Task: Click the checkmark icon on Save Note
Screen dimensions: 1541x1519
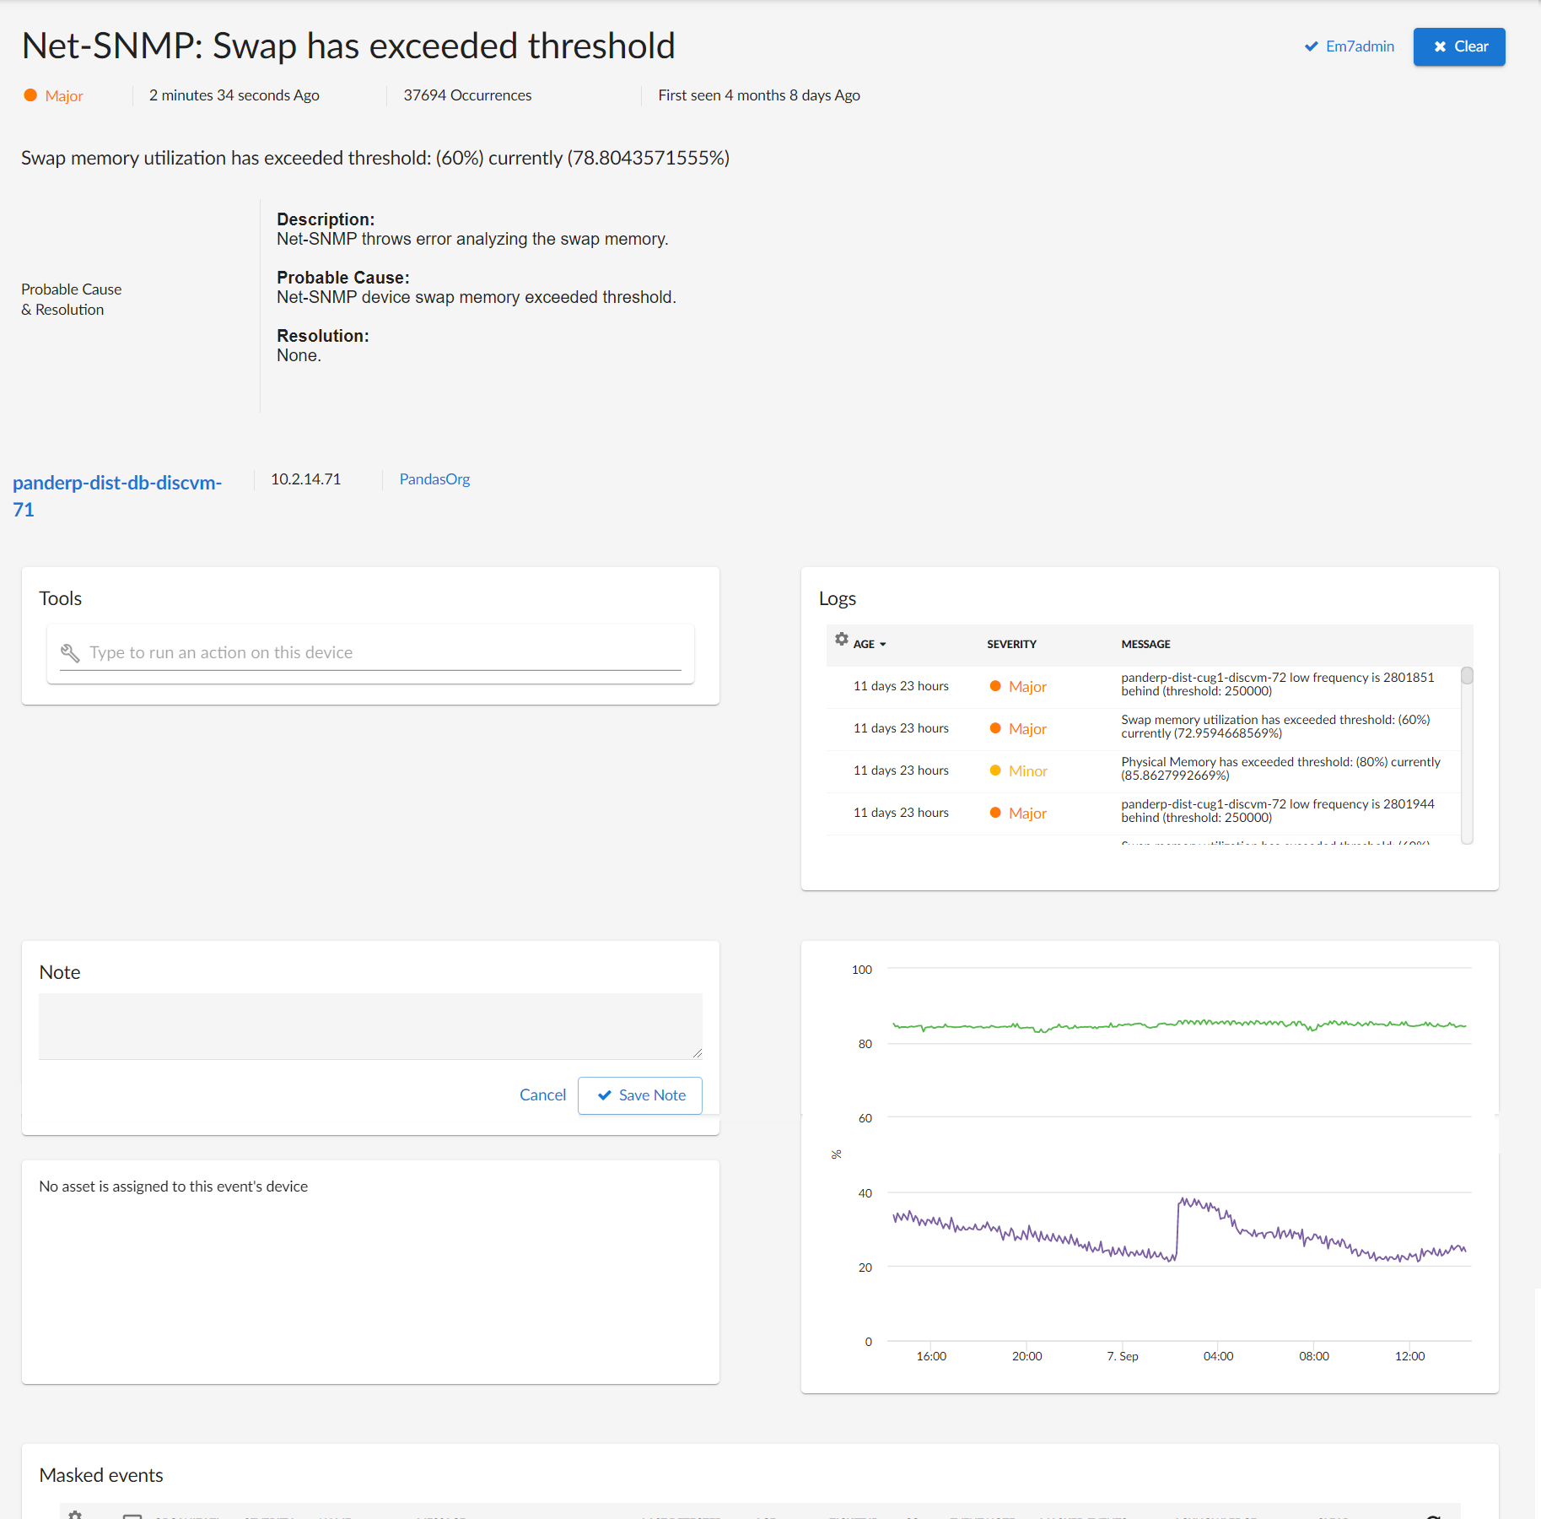Action: click(604, 1095)
